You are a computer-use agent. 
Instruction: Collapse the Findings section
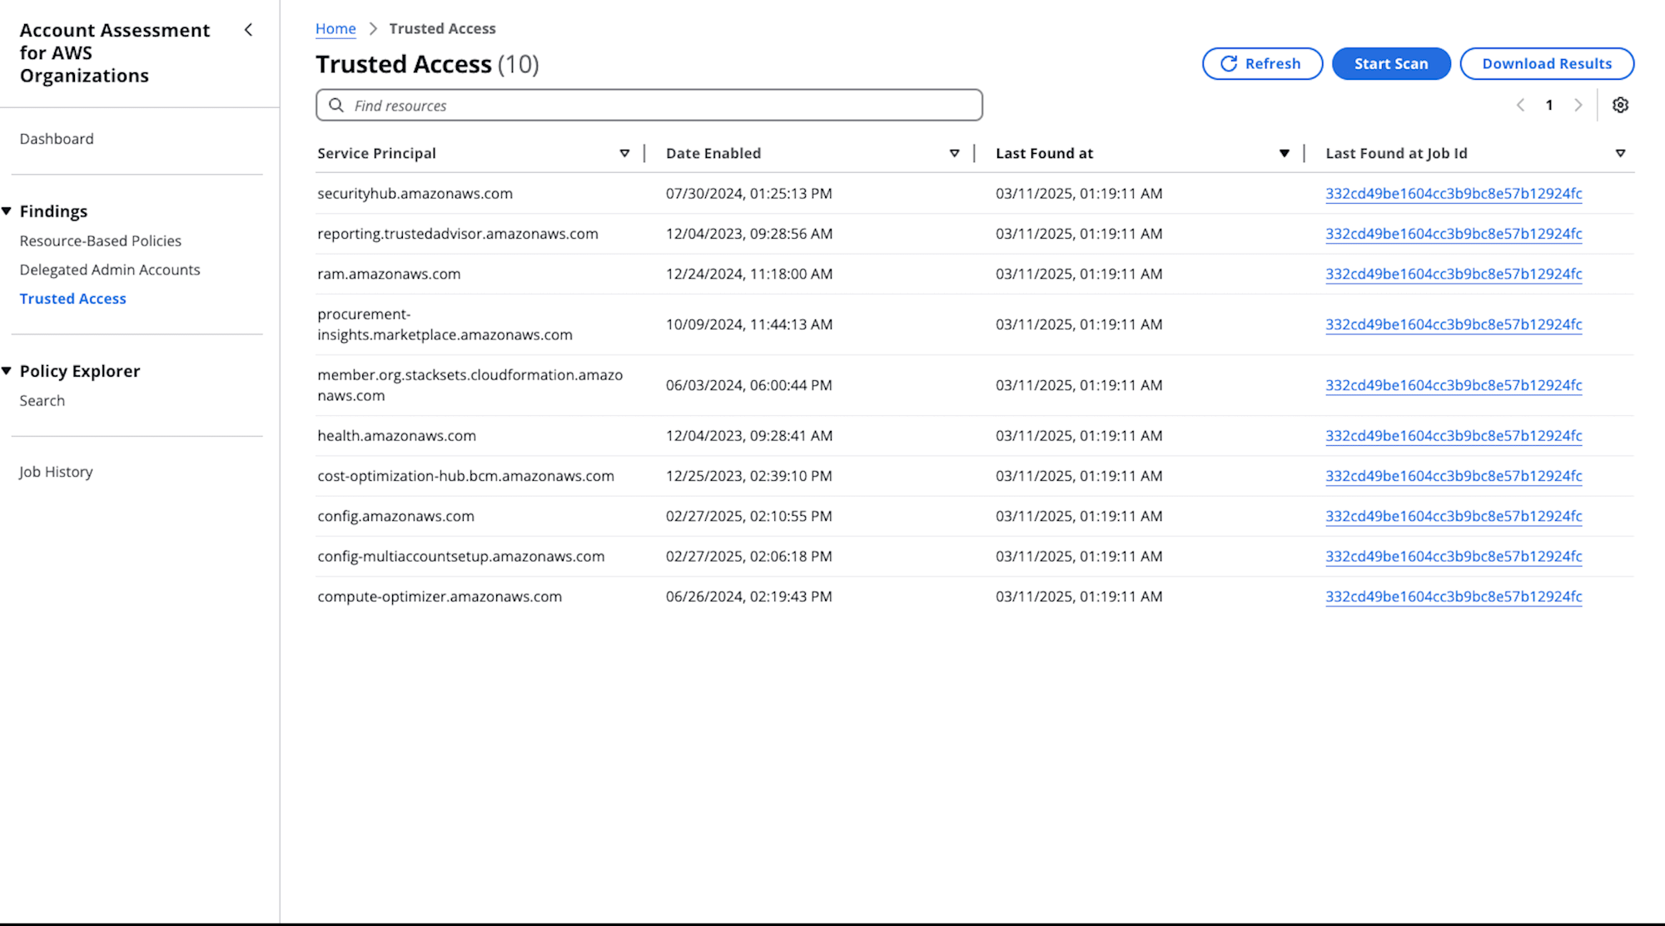pyautogui.click(x=7, y=211)
